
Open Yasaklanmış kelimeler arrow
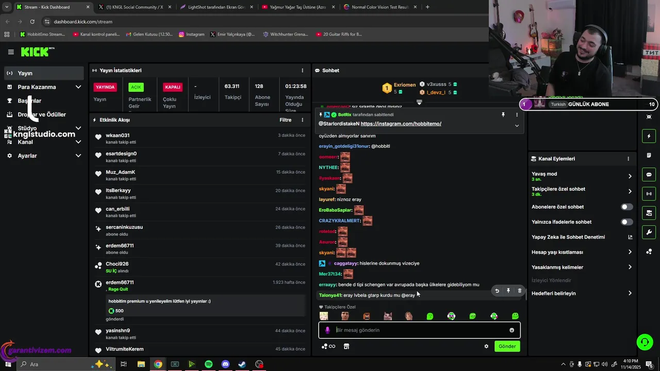[630, 267]
